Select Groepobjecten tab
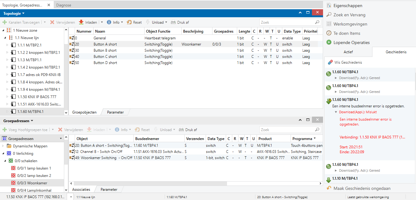The height and width of the screenshot is (200, 416). 84,112
